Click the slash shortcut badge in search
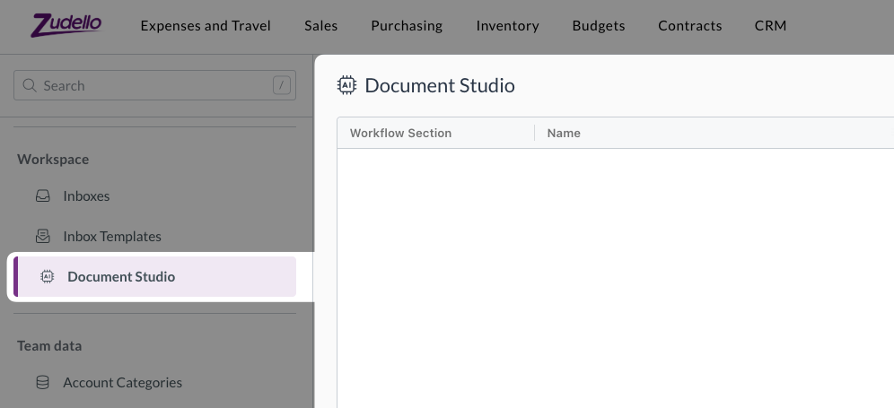 point(282,86)
